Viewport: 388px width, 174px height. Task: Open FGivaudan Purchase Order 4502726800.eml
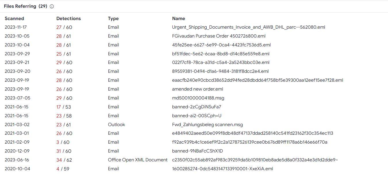pos(219,36)
